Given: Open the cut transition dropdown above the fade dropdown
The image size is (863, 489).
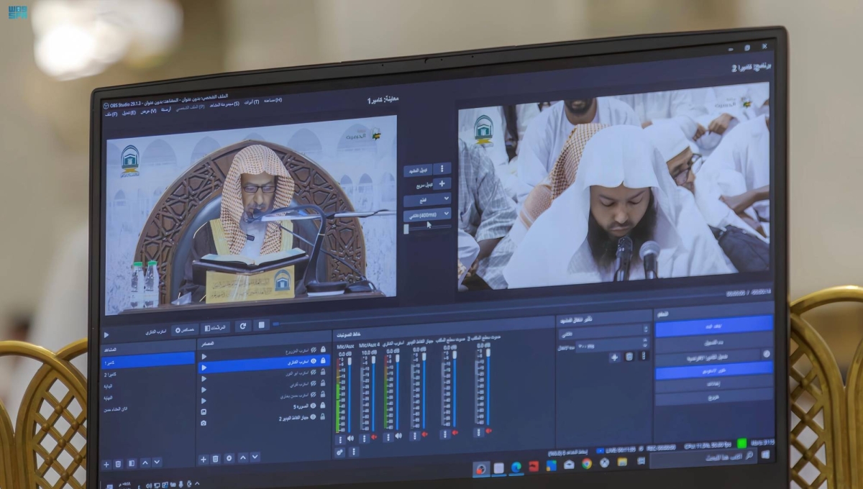Looking at the screenshot, I should [x=427, y=199].
